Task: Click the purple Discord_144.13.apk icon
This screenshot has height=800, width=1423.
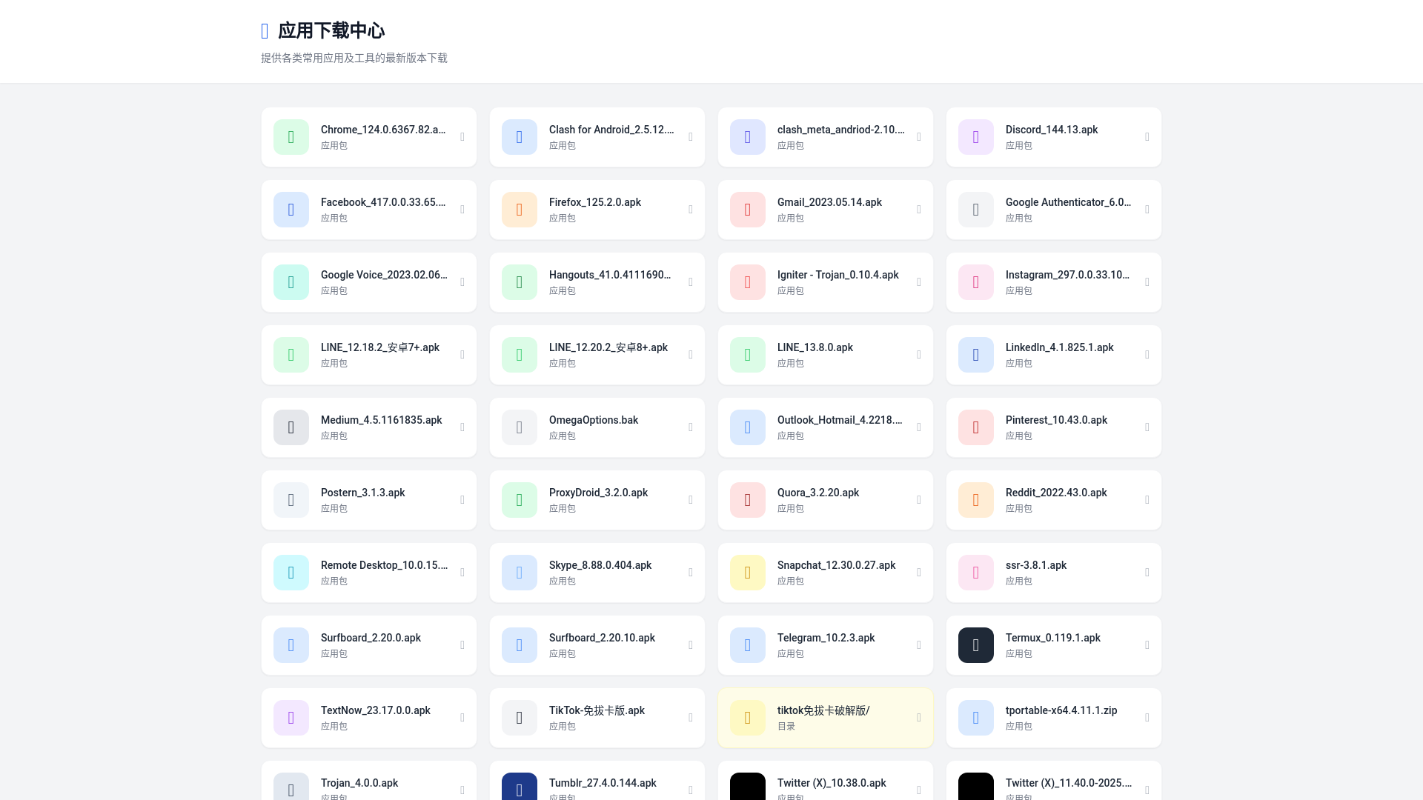Action: pyautogui.click(x=976, y=137)
